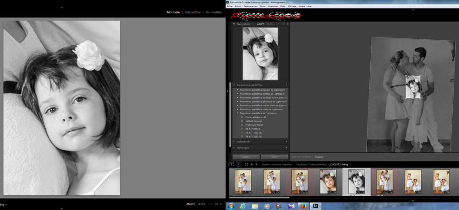
Task: Switch to Lightroom via Lr taskbar icon
Action: [316, 206]
